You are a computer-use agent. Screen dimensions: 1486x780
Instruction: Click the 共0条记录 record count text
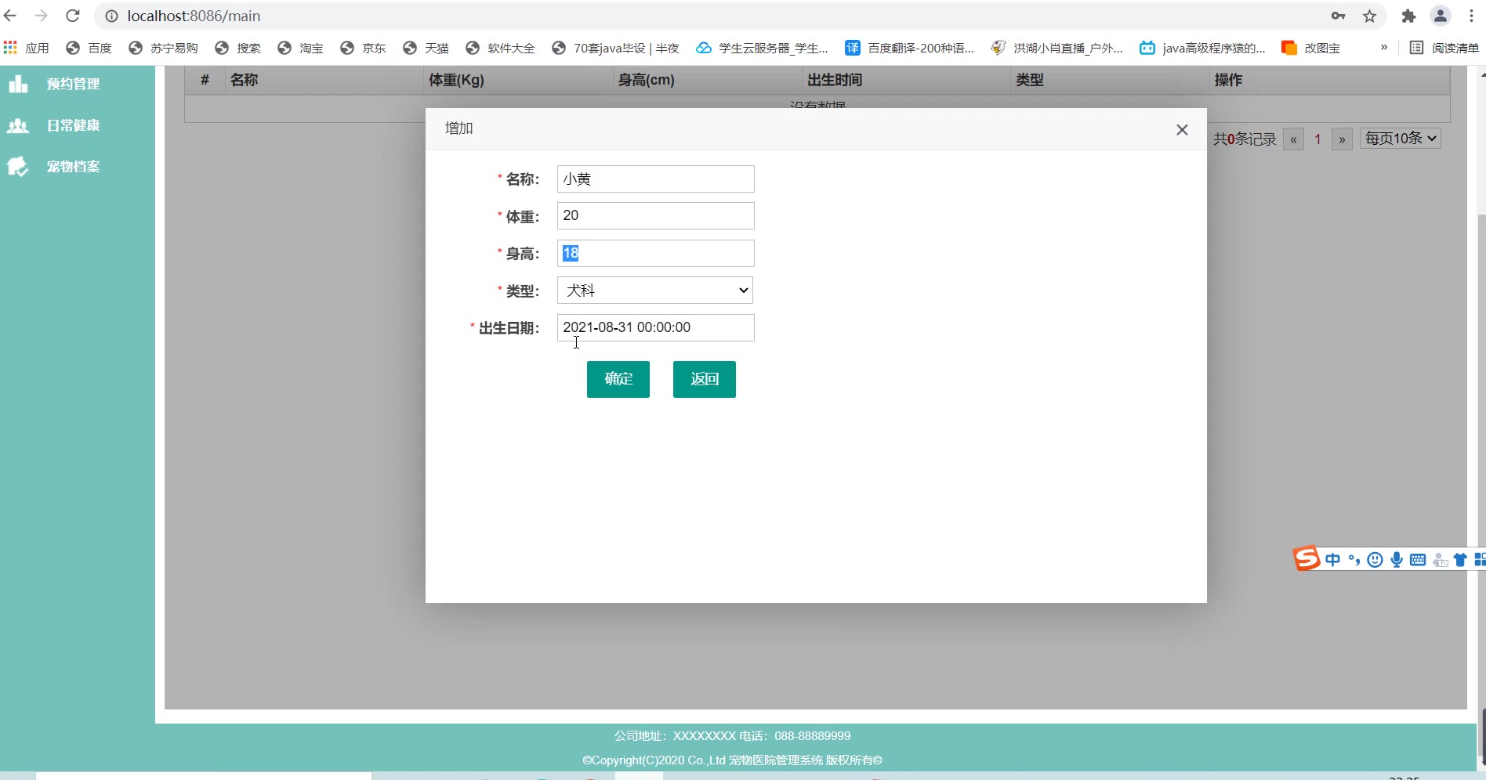coord(1245,139)
